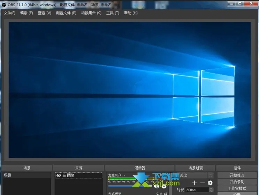Adjust the 时长 duration spinner arrows
The width and height of the screenshot is (259, 195).
[x=211, y=190]
